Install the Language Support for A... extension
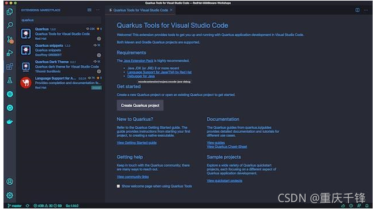 point(96,88)
